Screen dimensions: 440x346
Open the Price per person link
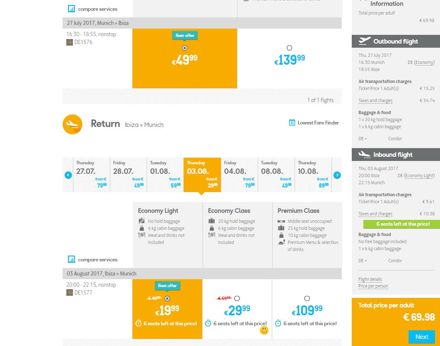(x=373, y=286)
